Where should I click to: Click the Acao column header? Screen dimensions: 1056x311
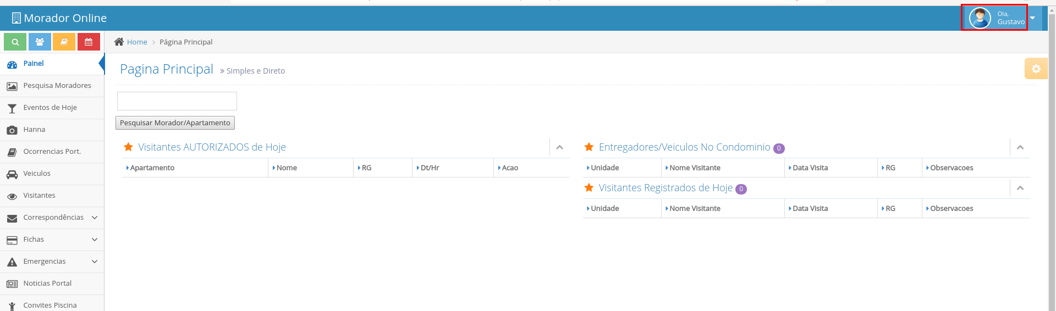click(531, 168)
